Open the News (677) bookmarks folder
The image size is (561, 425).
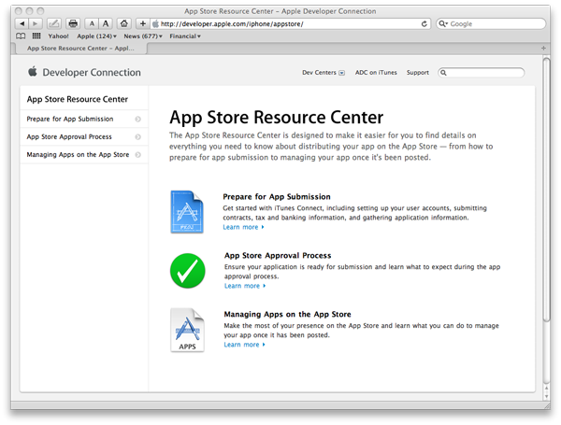[x=143, y=36]
